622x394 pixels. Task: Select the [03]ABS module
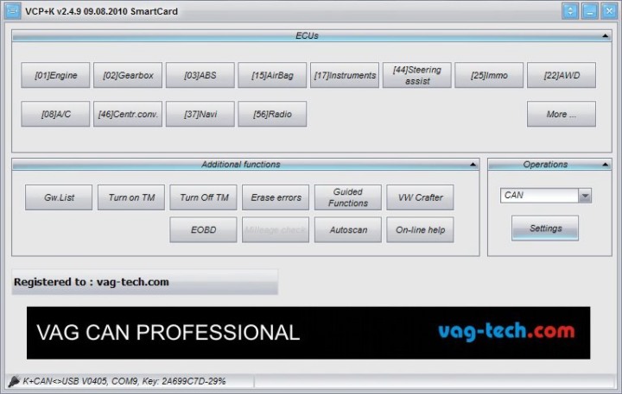click(x=200, y=75)
